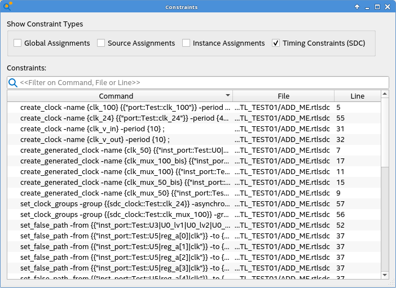Focus the Filter on Command input field

197,83
